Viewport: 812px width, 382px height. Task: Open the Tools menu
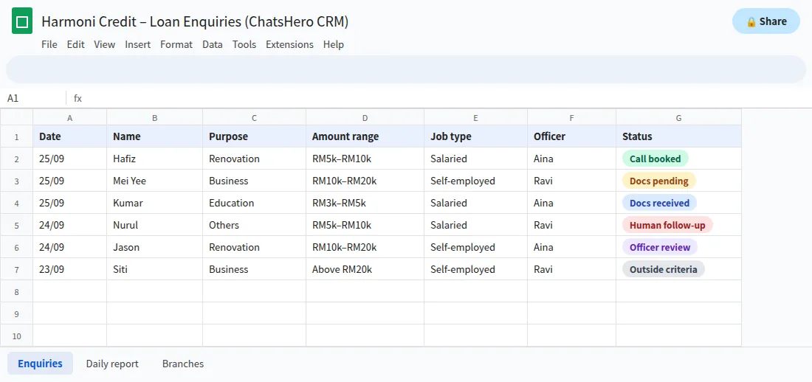pos(244,44)
